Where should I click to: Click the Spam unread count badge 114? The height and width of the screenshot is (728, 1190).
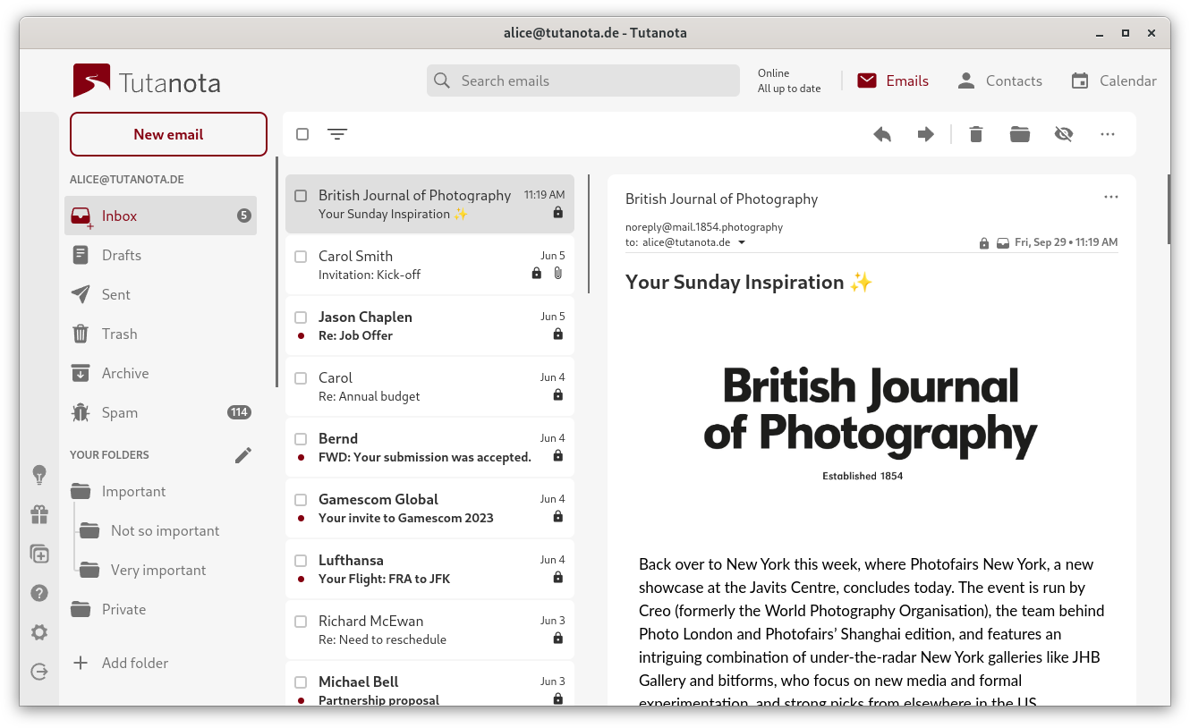239,412
